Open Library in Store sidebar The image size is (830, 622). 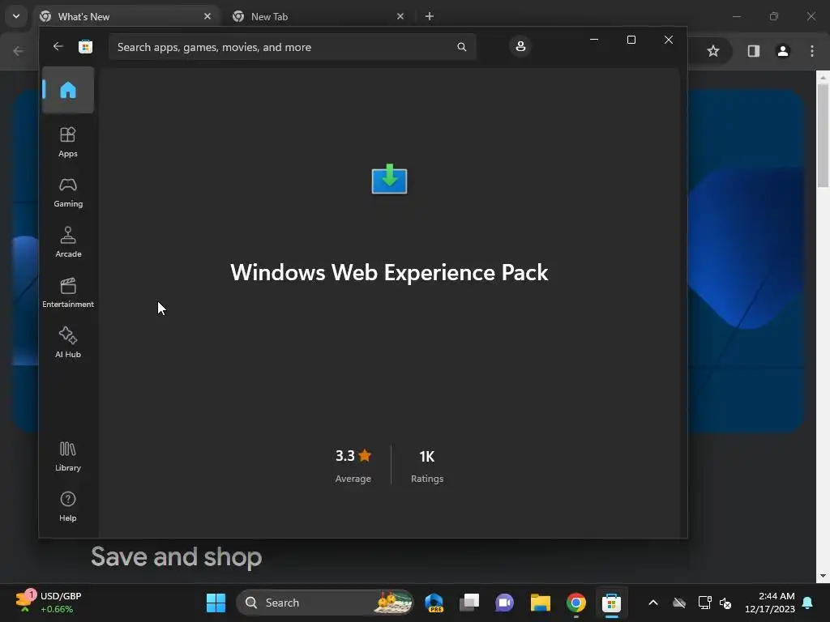(68, 457)
